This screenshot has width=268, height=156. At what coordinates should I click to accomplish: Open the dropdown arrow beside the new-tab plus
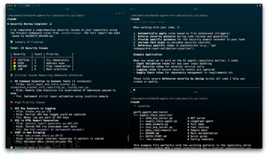[41, 6]
